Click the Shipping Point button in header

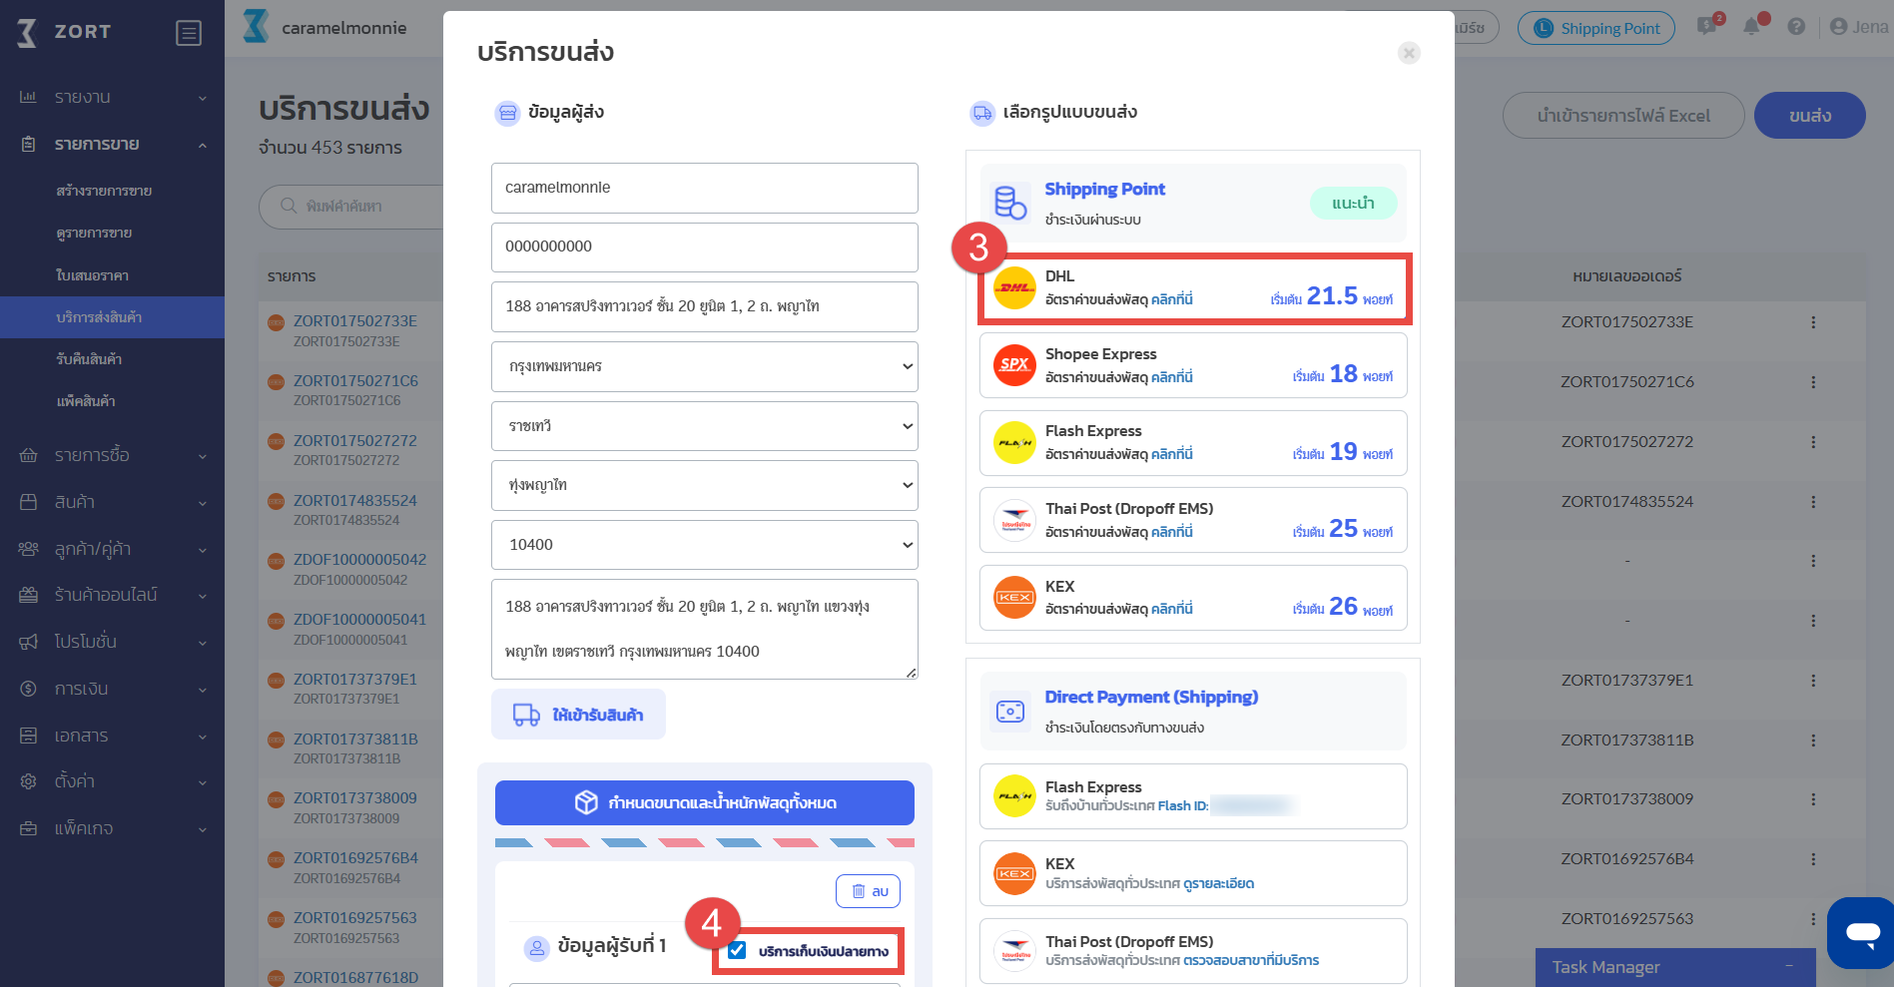1595,28
